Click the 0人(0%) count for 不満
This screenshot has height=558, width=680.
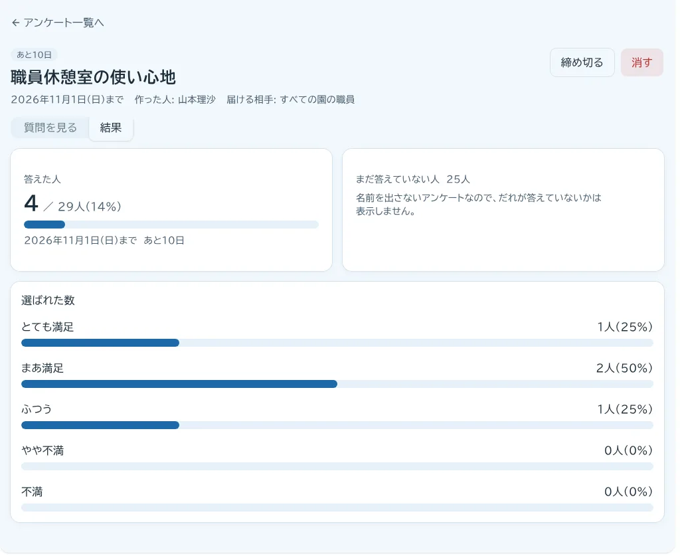[x=628, y=492]
